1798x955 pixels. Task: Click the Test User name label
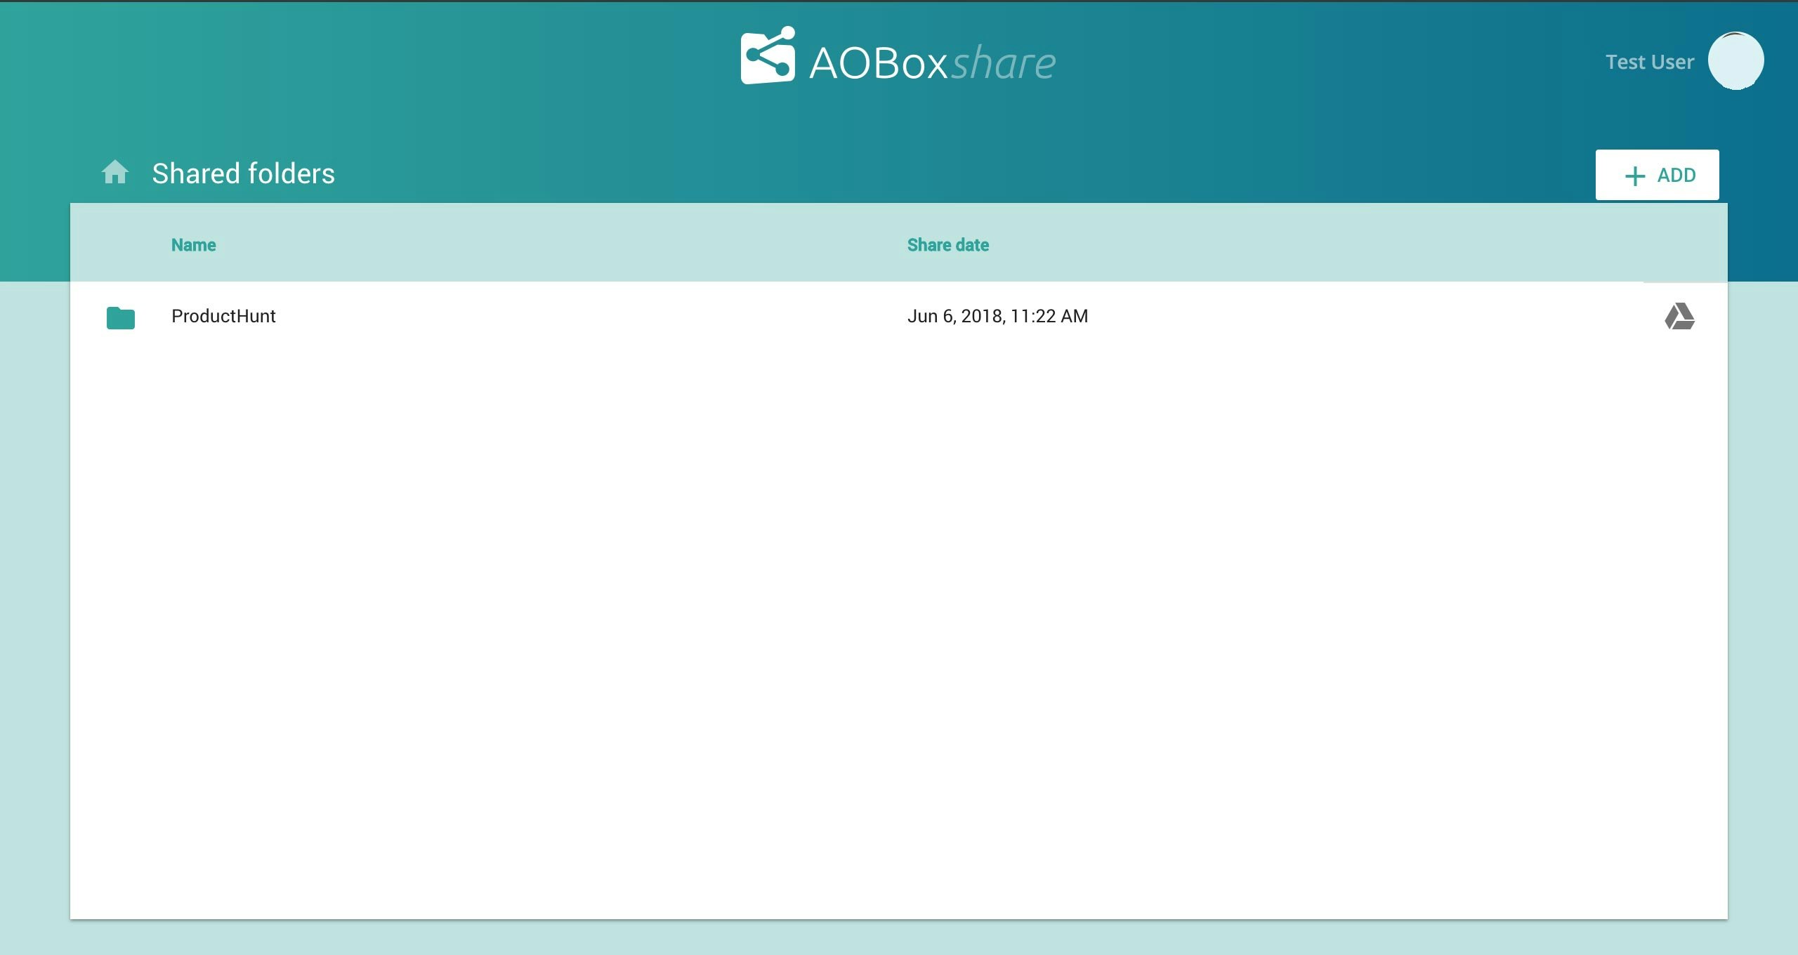(1649, 62)
